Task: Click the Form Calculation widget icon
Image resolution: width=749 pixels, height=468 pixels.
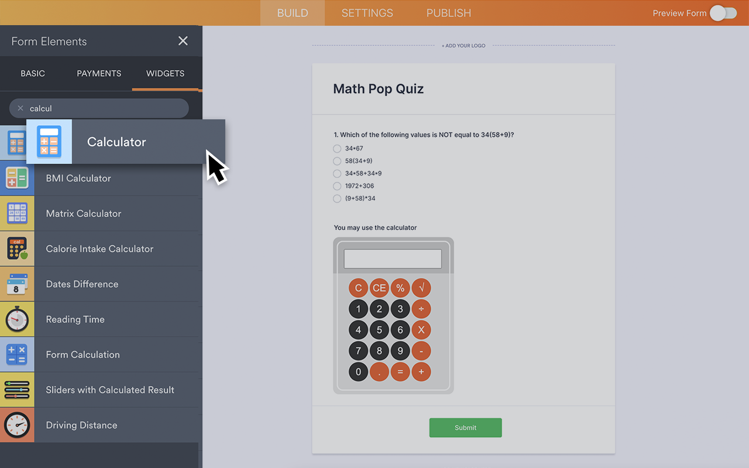Action: click(x=17, y=354)
